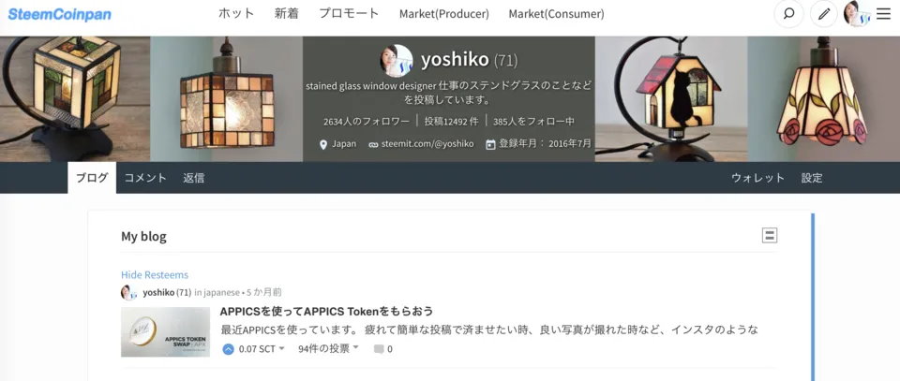The height and width of the screenshot is (381, 900).
Task: Open Market(Producer) in the top navigation
Action: [444, 14]
